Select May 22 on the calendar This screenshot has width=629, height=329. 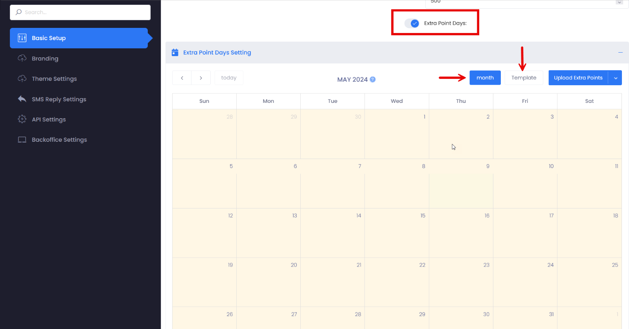click(397, 282)
